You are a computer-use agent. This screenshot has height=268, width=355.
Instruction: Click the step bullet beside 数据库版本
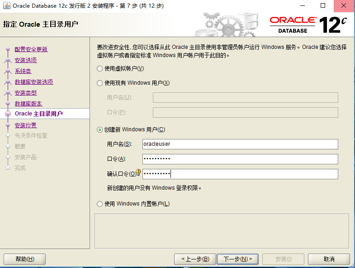coord(8,103)
